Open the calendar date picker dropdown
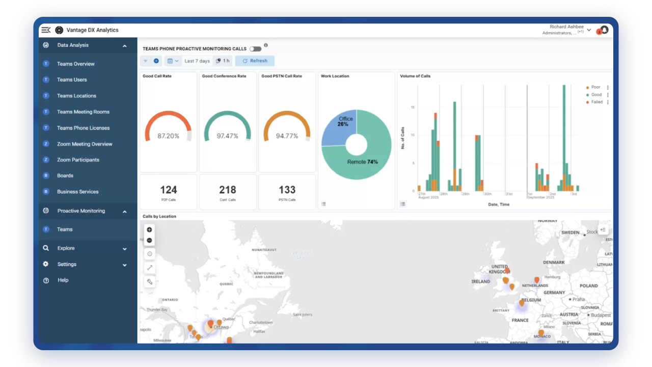 [x=173, y=61]
